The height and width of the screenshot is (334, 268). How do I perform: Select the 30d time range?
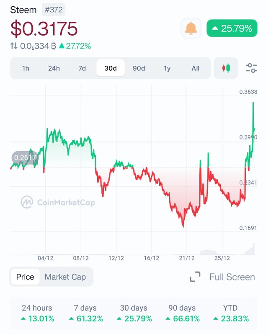[x=111, y=68]
